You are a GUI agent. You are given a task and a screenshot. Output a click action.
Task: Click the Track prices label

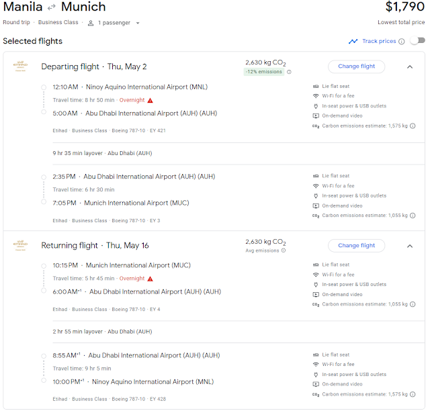coord(379,42)
